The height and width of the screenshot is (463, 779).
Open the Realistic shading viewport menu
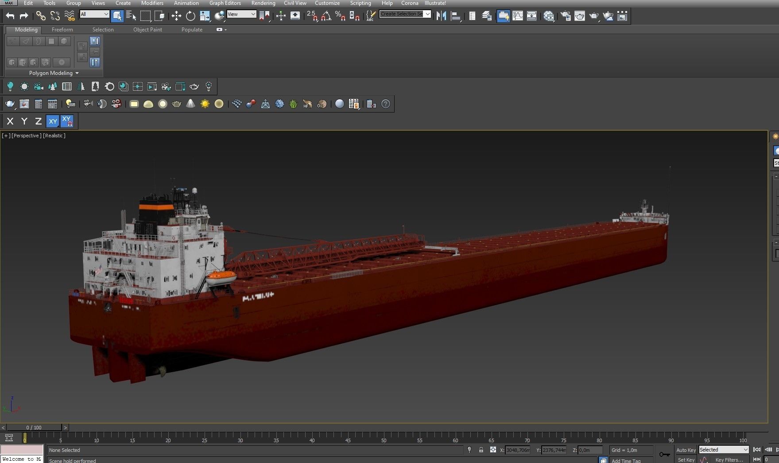(x=54, y=136)
